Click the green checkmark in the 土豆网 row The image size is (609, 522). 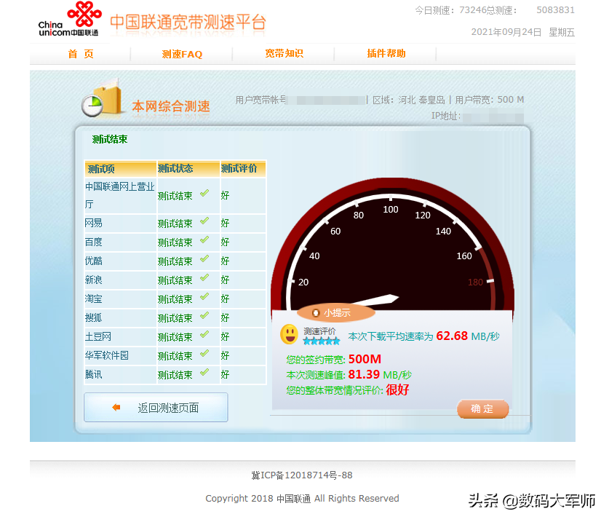(204, 335)
